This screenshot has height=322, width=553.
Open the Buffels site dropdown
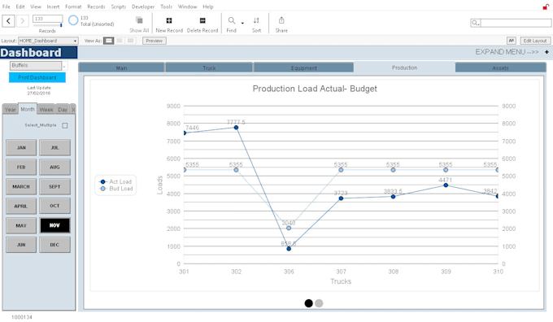38,66
